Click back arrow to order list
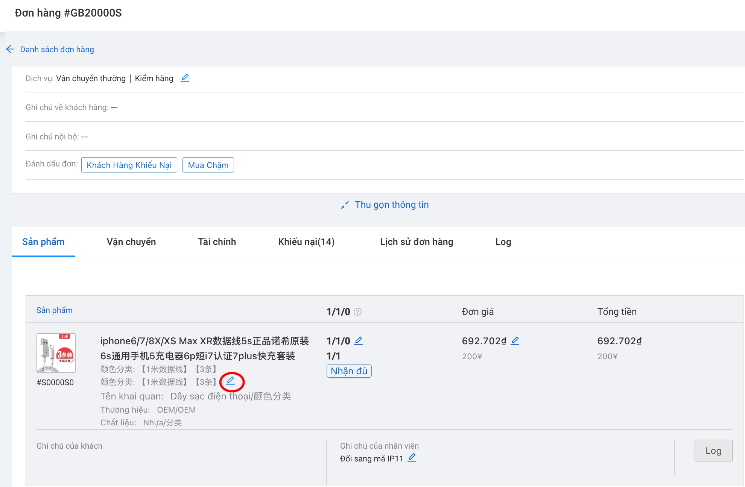Viewport: 745px width, 487px height. (x=10, y=49)
